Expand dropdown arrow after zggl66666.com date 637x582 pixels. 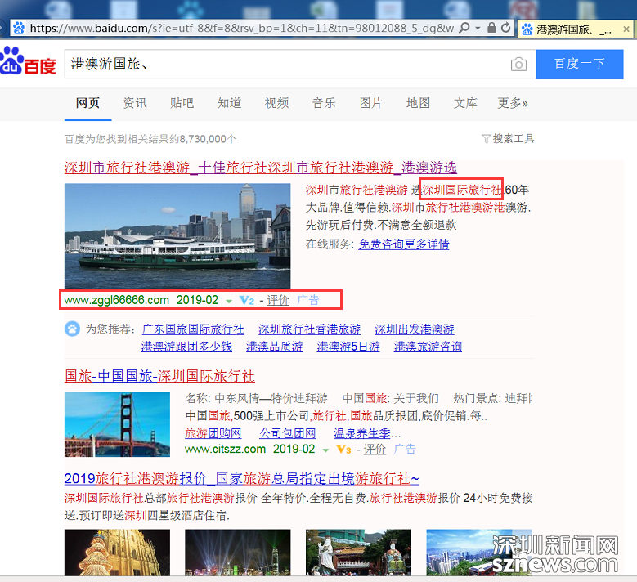(x=229, y=301)
